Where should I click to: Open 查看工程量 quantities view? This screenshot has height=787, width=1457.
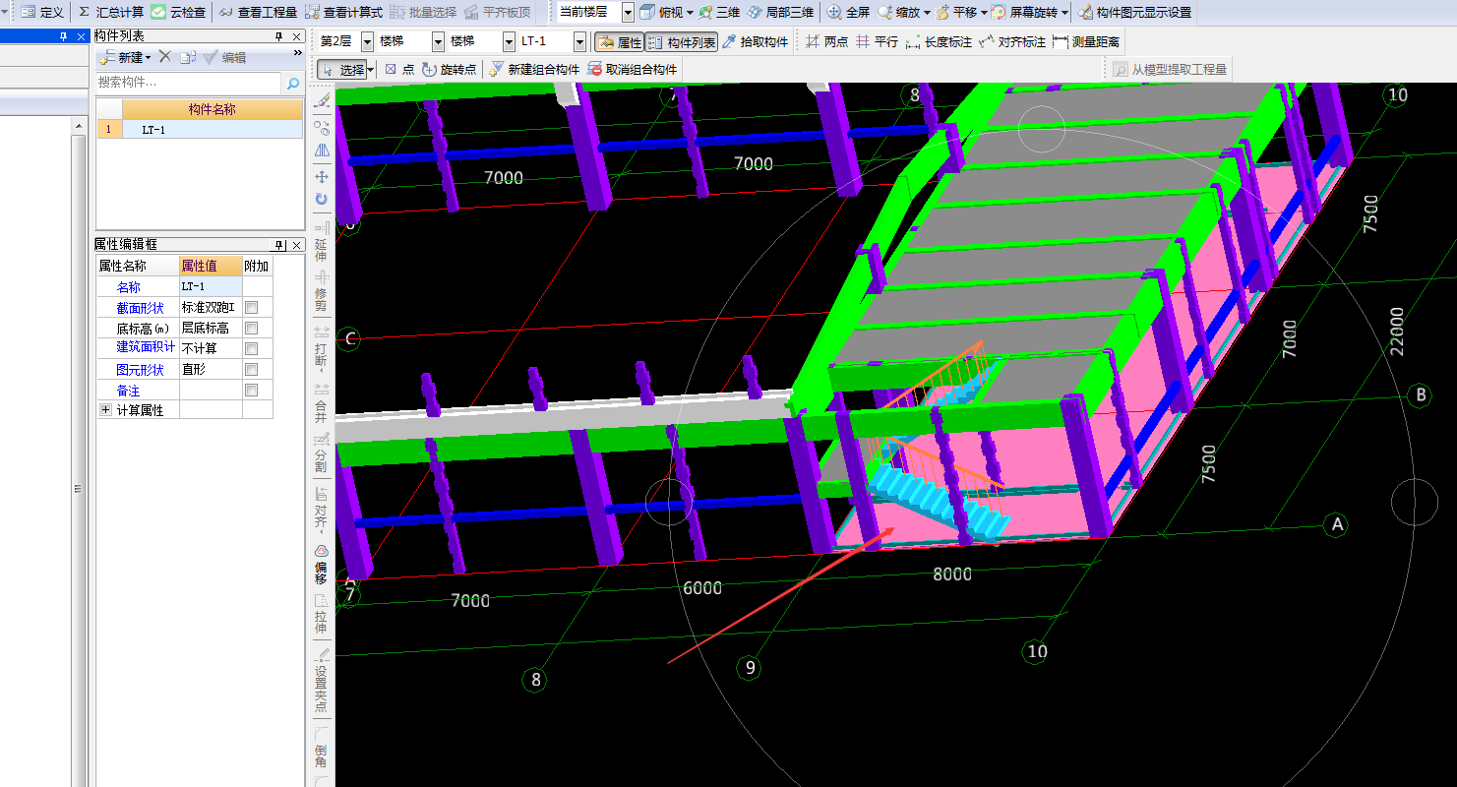pos(258,12)
